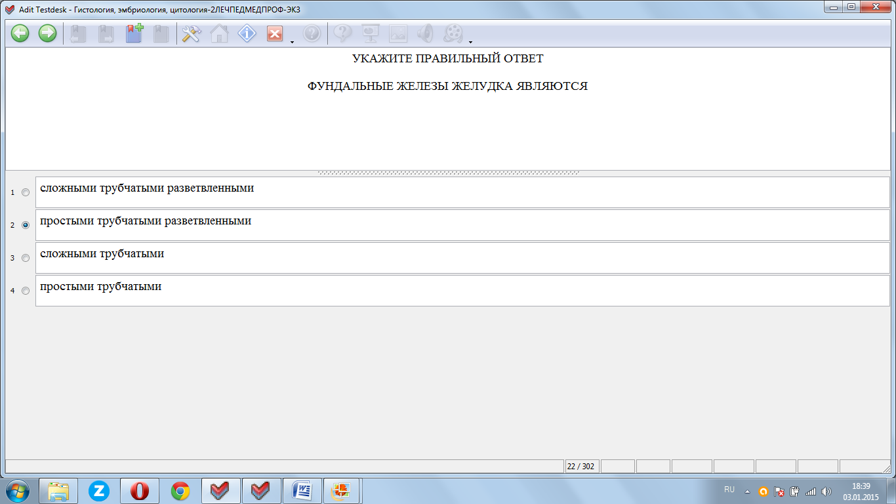Click the red X finish test icon
This screenshot has width=896, height=504.
tap(275, 33)
